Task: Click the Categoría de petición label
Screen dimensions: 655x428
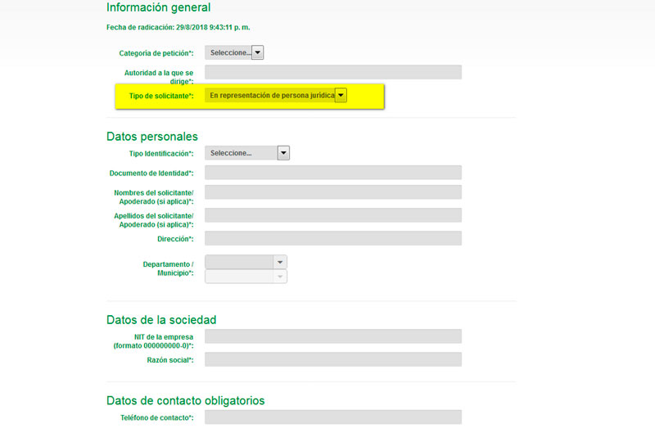Action: [156, 53]
